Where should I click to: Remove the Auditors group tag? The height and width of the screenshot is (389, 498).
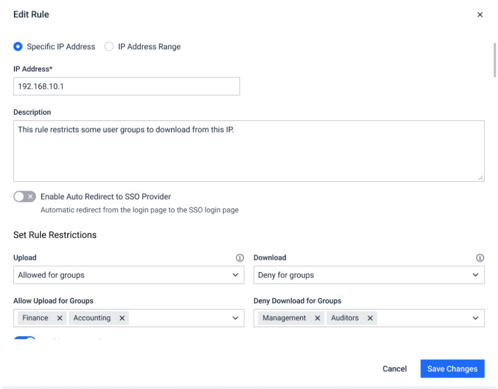coord(369,318)
